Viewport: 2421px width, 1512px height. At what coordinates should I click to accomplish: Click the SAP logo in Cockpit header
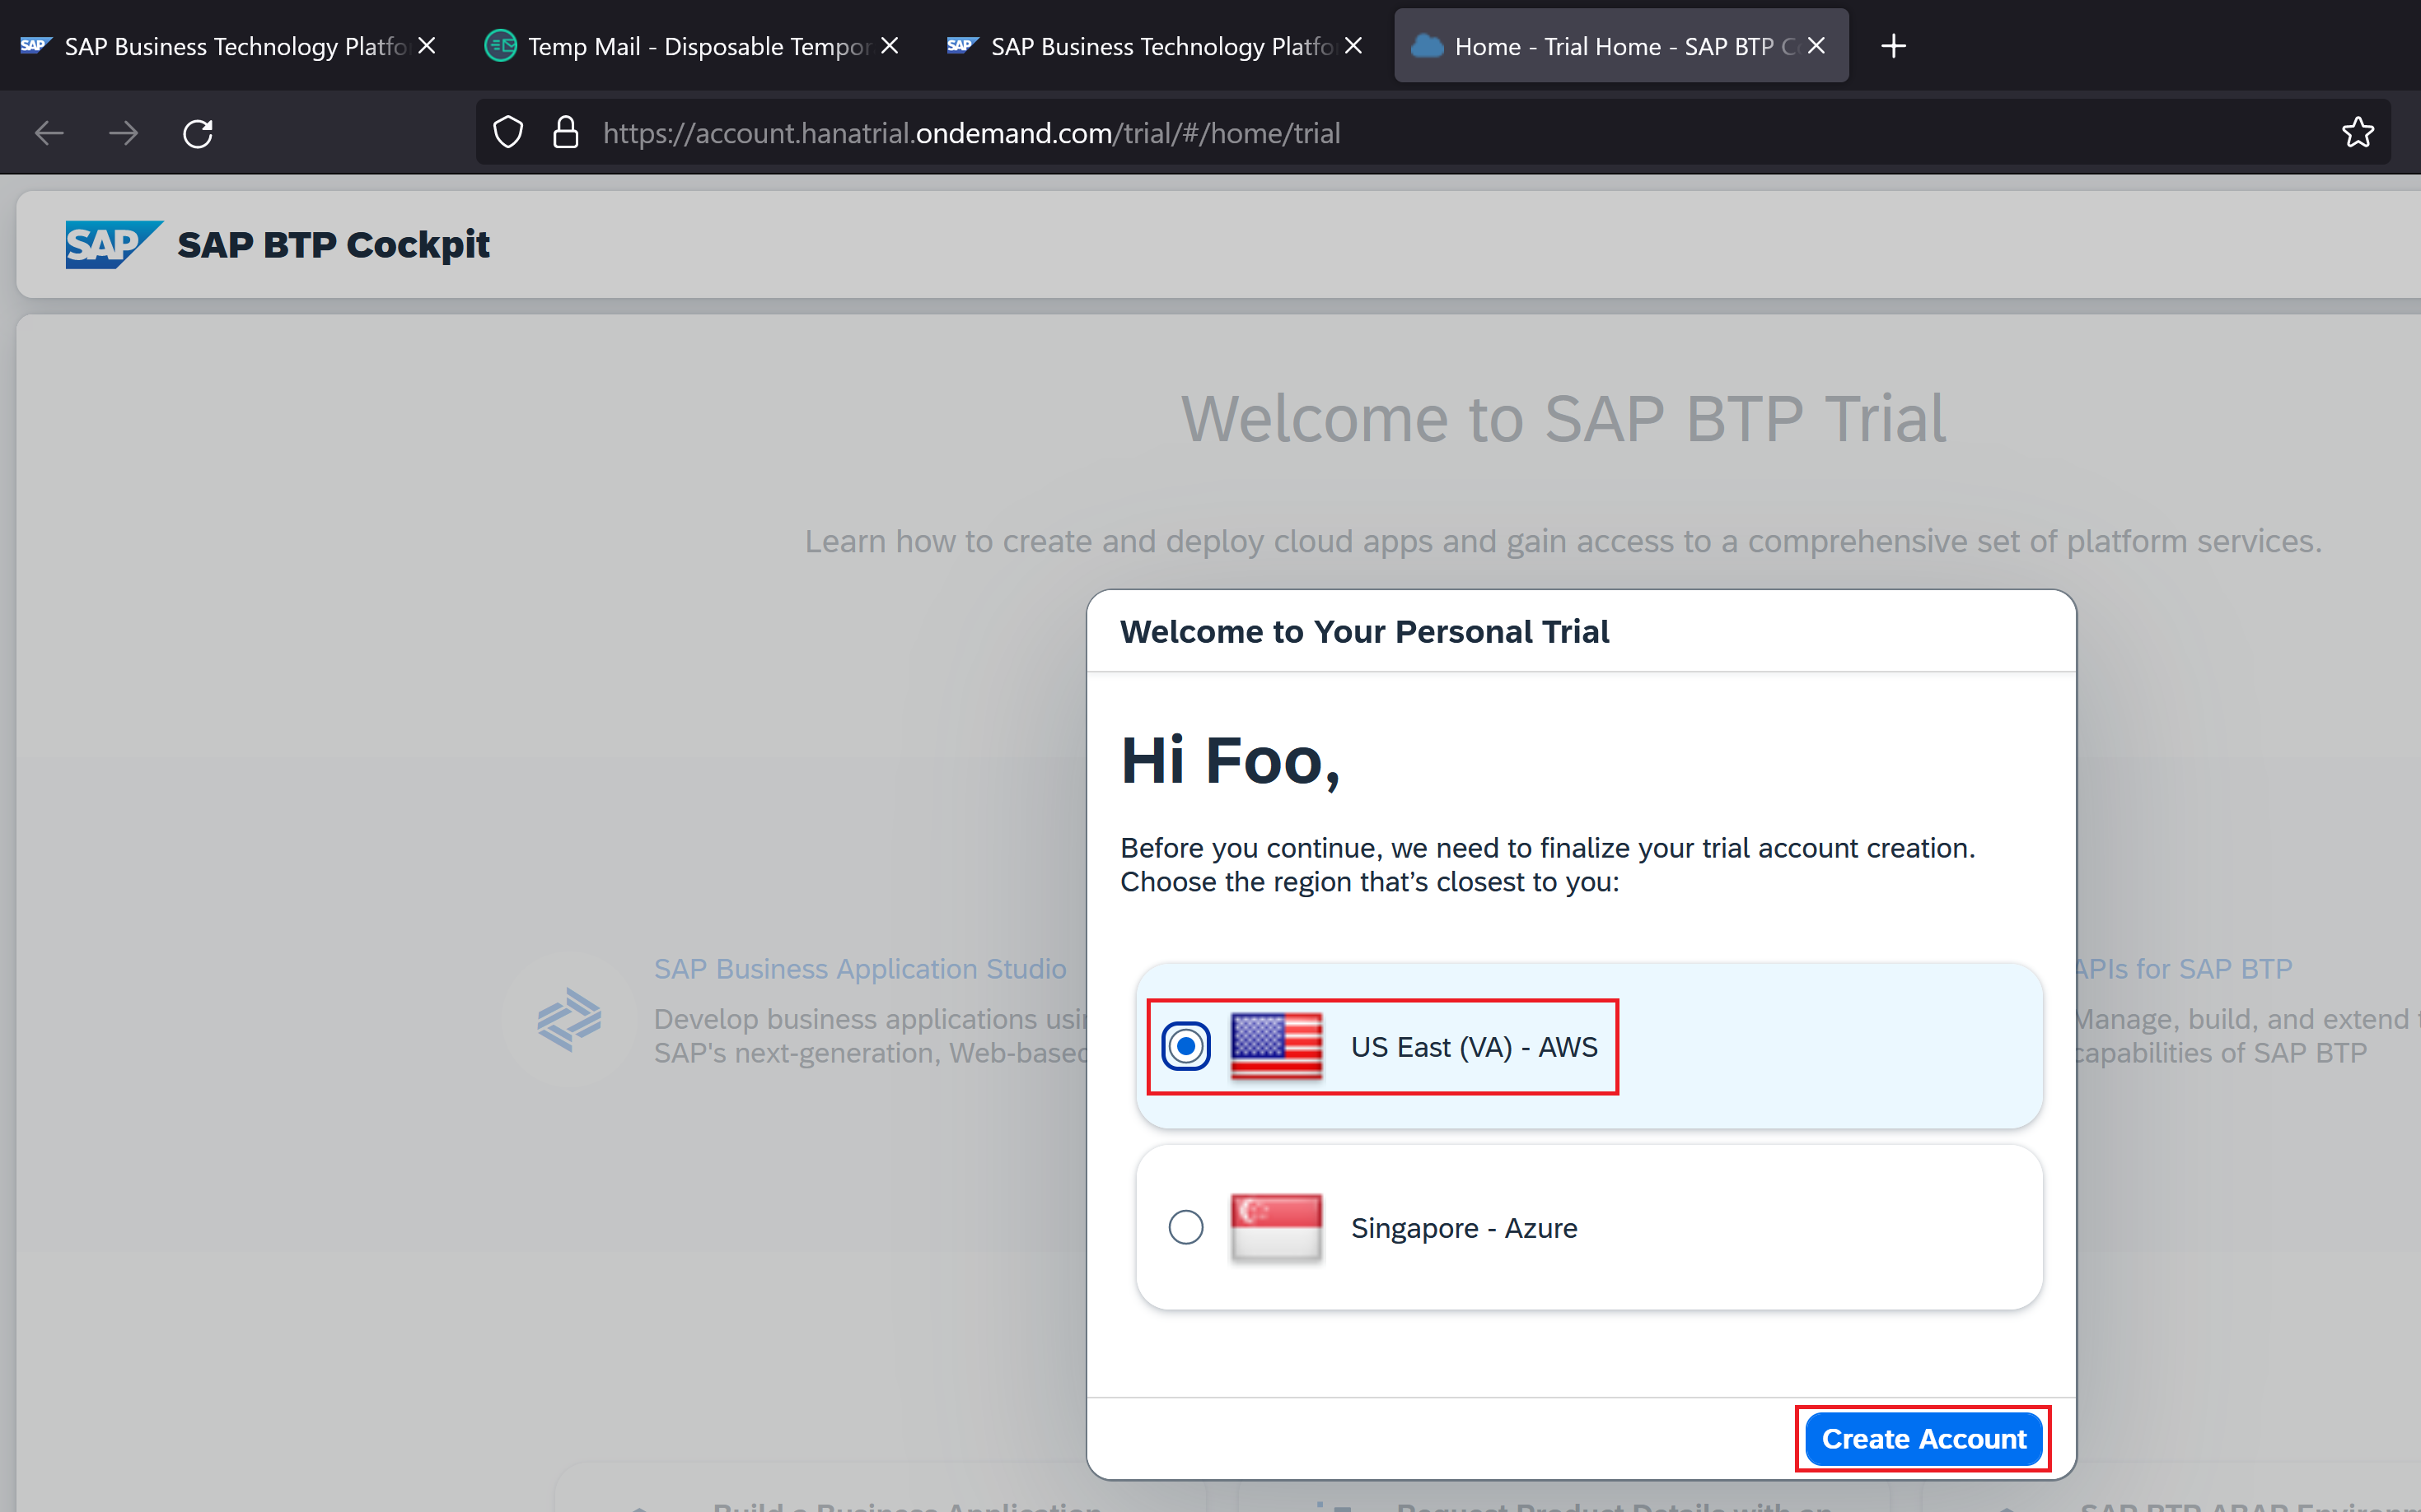pos(112,244)
